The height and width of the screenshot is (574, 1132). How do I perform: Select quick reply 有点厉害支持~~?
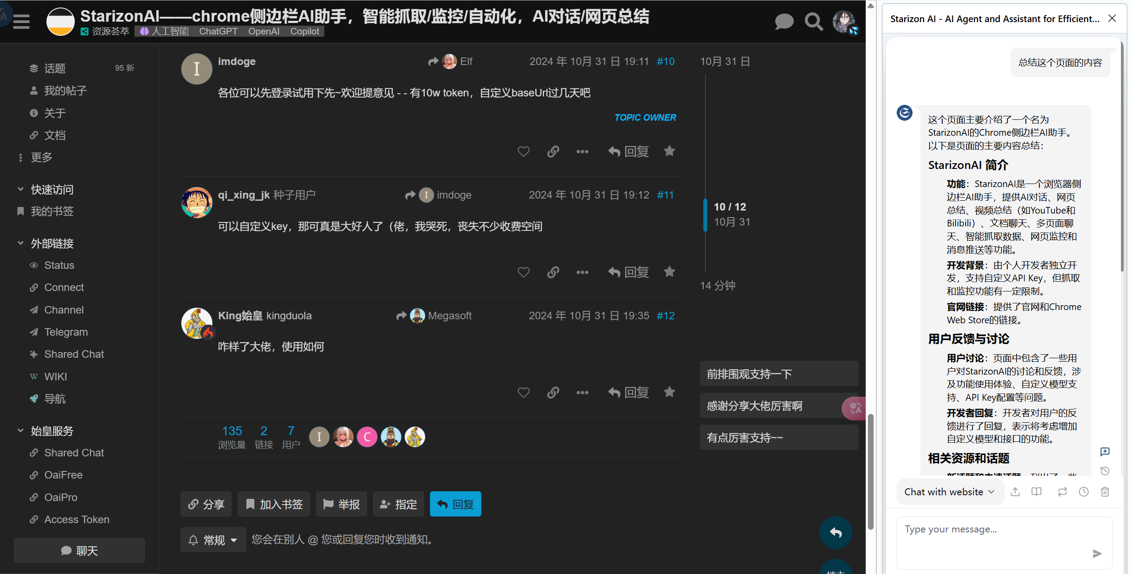click(x=779, y=438)
